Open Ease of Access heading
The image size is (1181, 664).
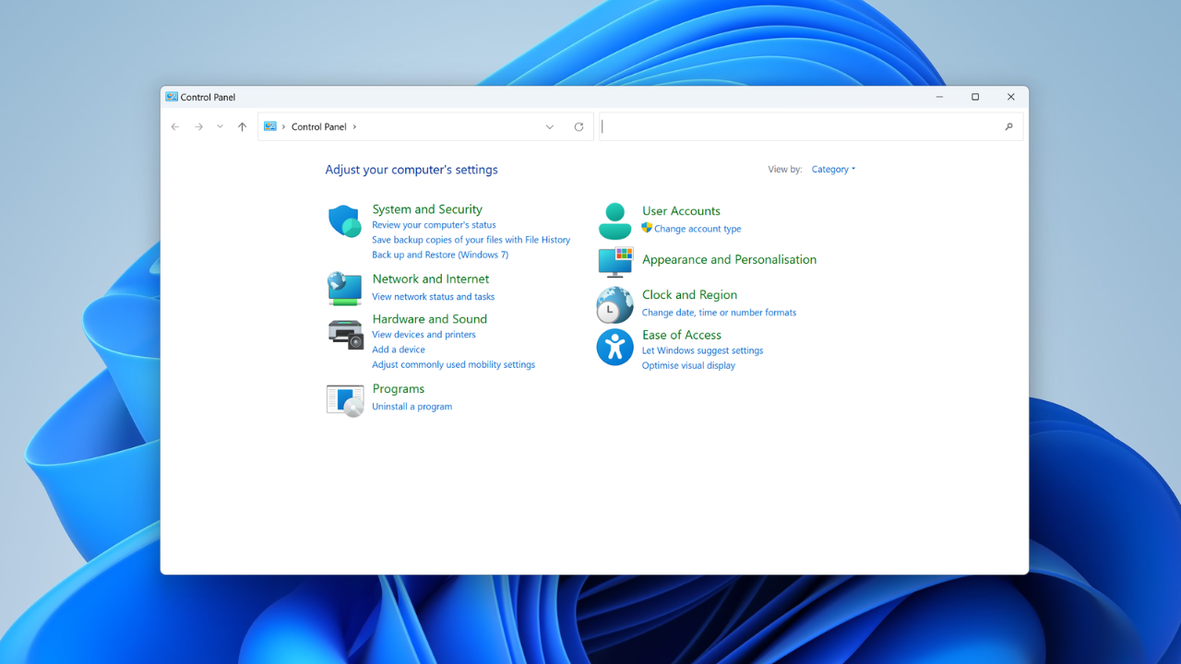coord(682,335)
